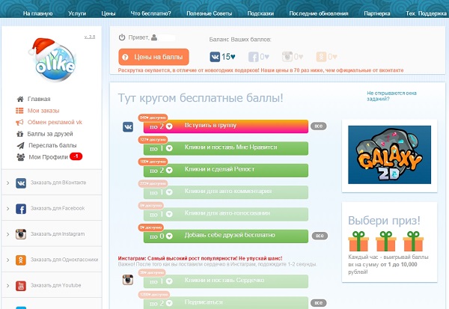
Task: Click the olike logo with Santa hat
Action: pyautogui.click(x=52, y=60)
